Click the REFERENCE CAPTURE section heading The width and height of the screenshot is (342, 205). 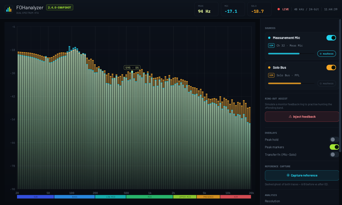pos(278,166)
